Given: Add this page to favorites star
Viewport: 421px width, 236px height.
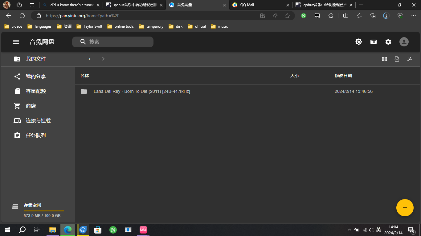Looking at the screenshot, I should (287, 16).
